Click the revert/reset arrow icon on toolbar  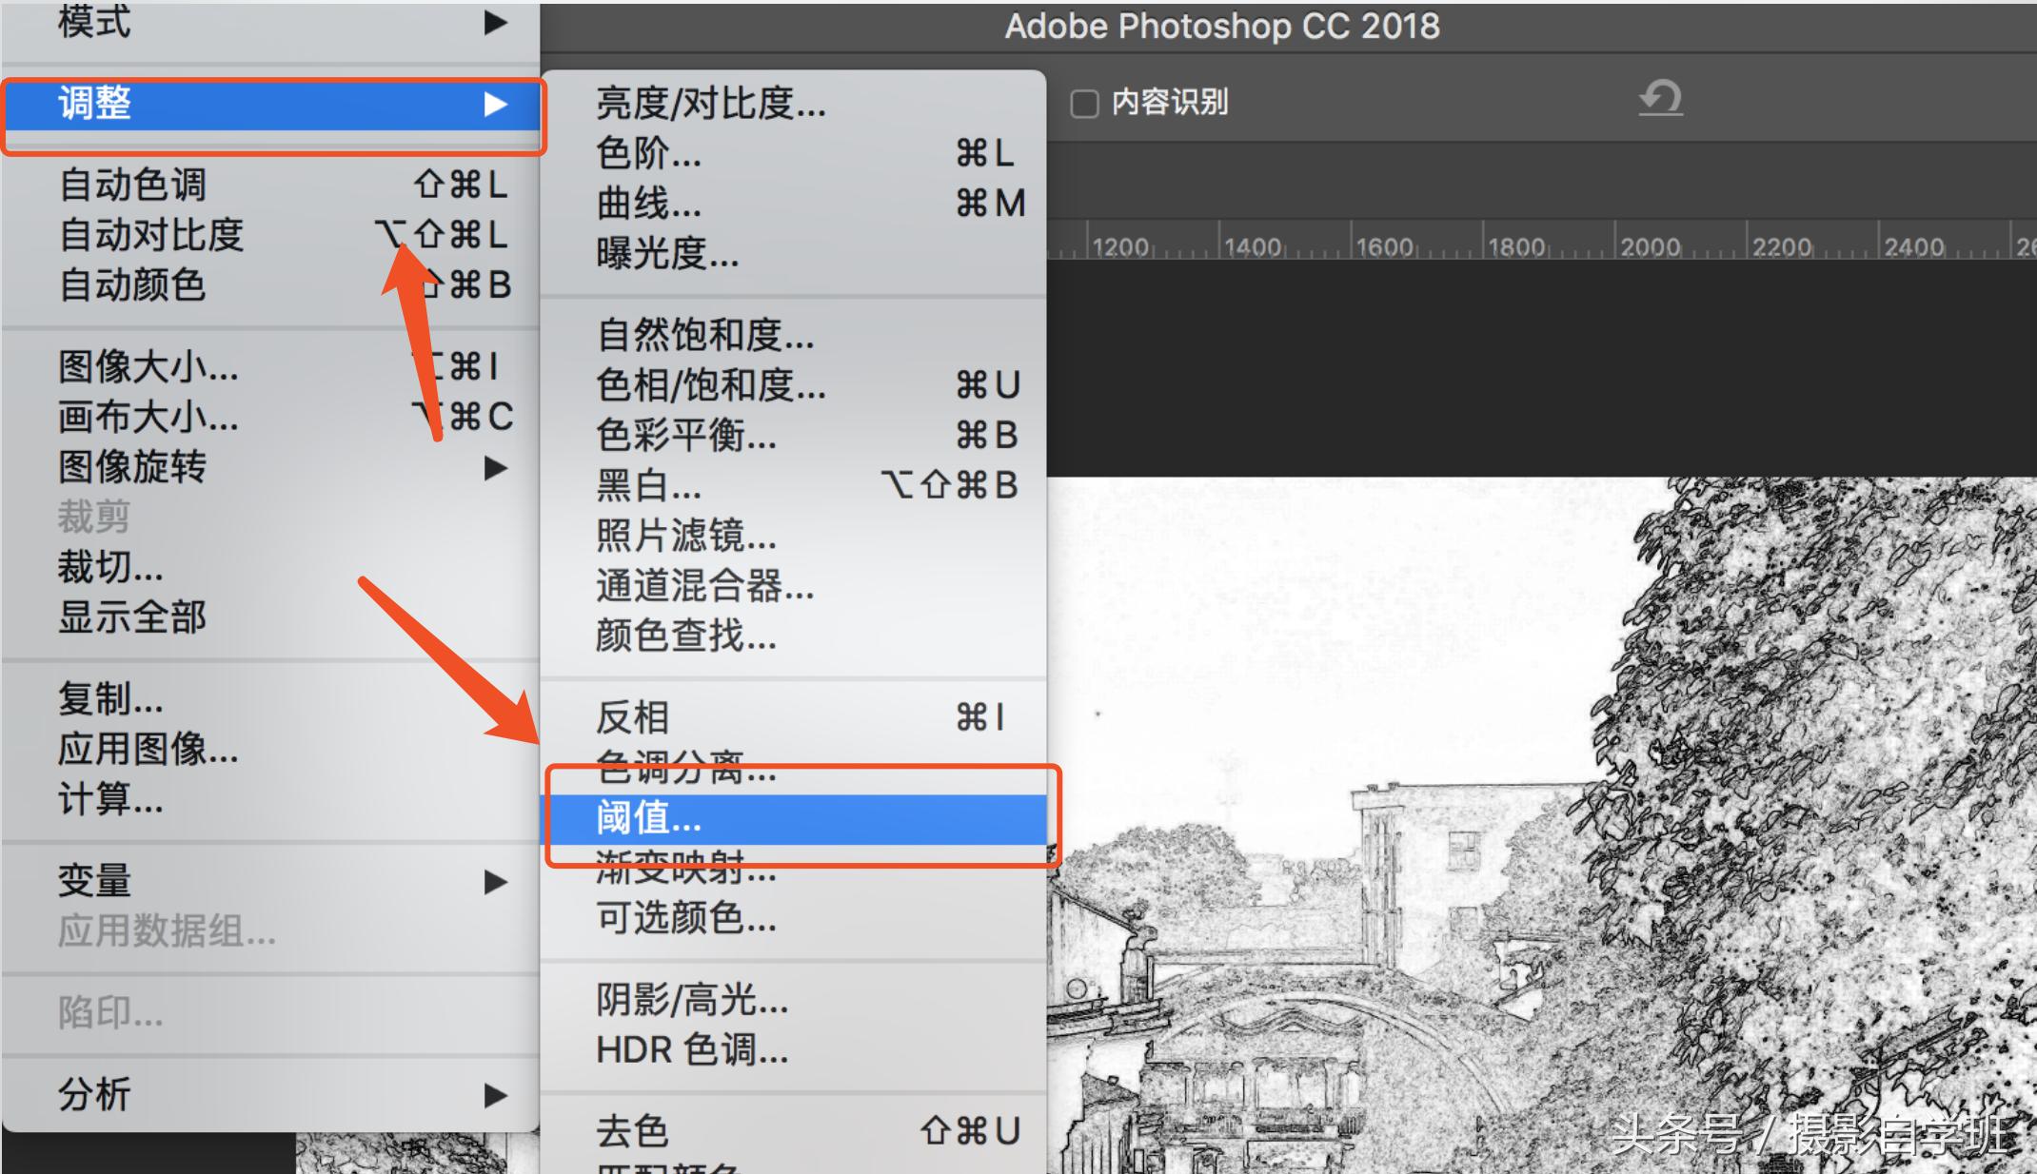tap(1660, 98)
